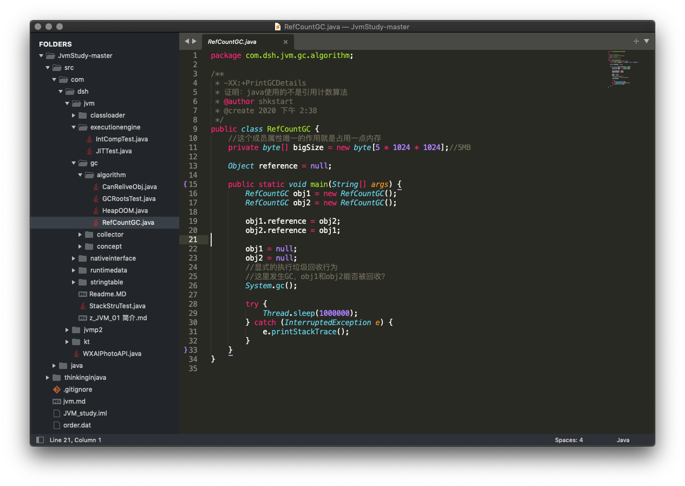
Task: Click Java icon of IntCompTest.java
Action: coord(89,139)
